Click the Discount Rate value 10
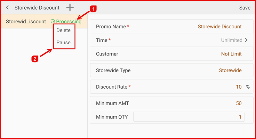 (238, 87)
